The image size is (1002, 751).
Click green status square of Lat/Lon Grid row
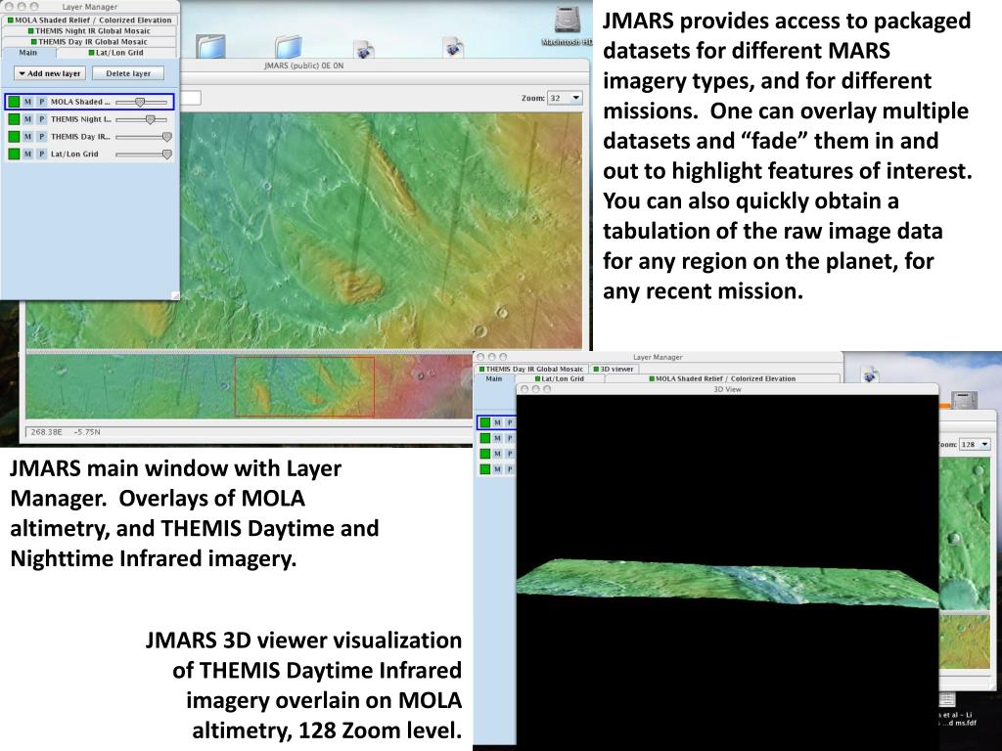click(x=14, y=154)
